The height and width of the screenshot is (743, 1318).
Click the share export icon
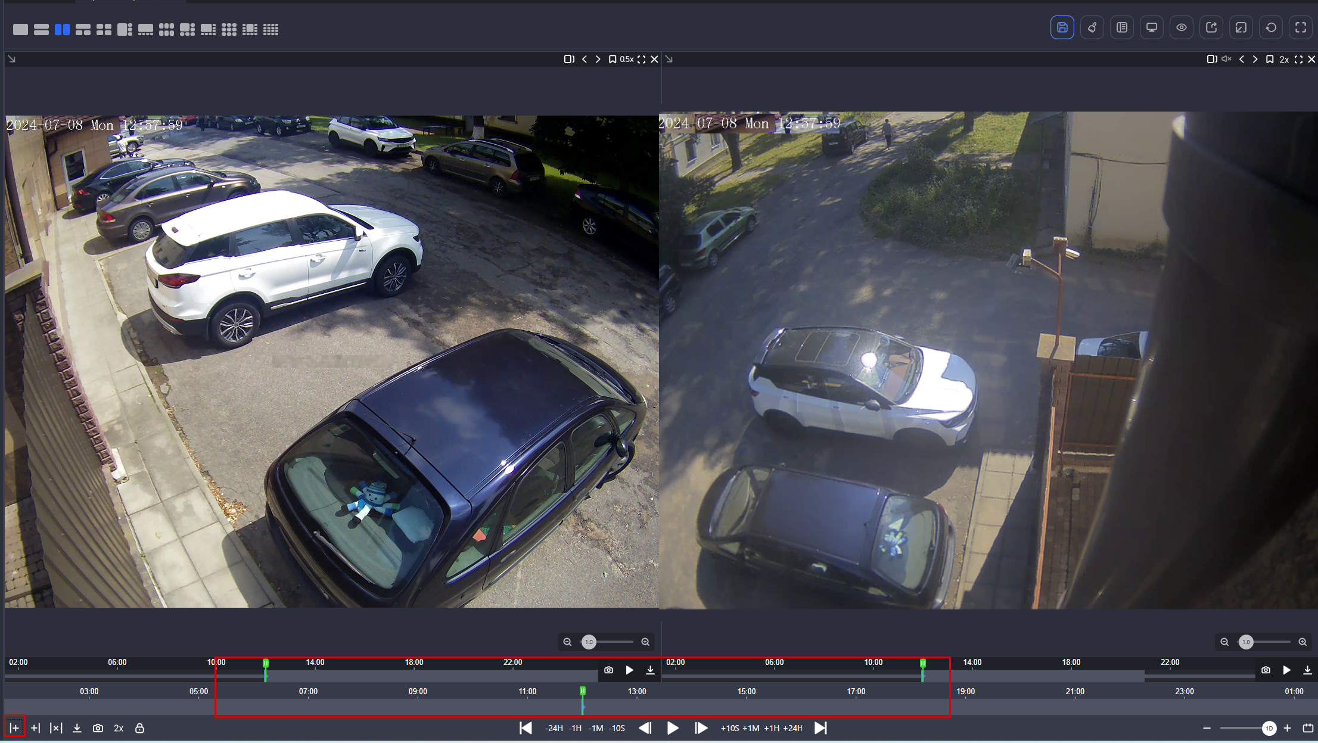pyautogui.click(x=1211, y=27)
